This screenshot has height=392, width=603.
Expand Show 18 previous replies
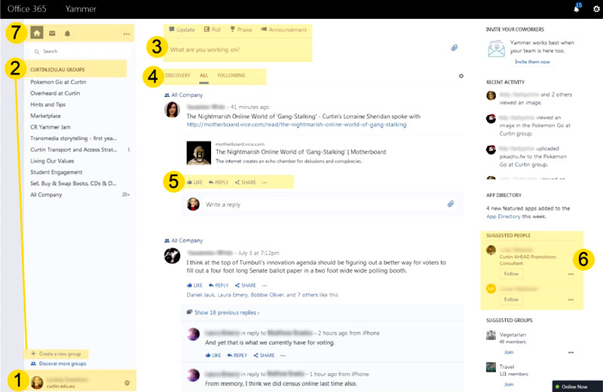tap(223, 312)
